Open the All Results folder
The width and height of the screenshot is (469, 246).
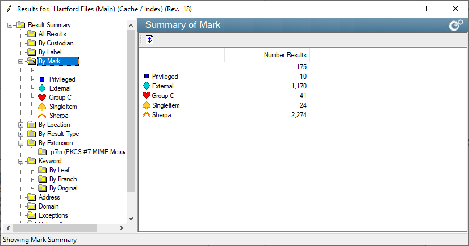tap(52, 34)
